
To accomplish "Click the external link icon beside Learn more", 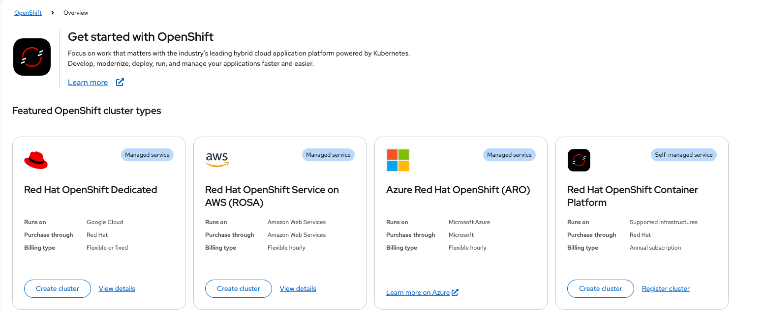I will pyautogui.click(x=120, y=82).
